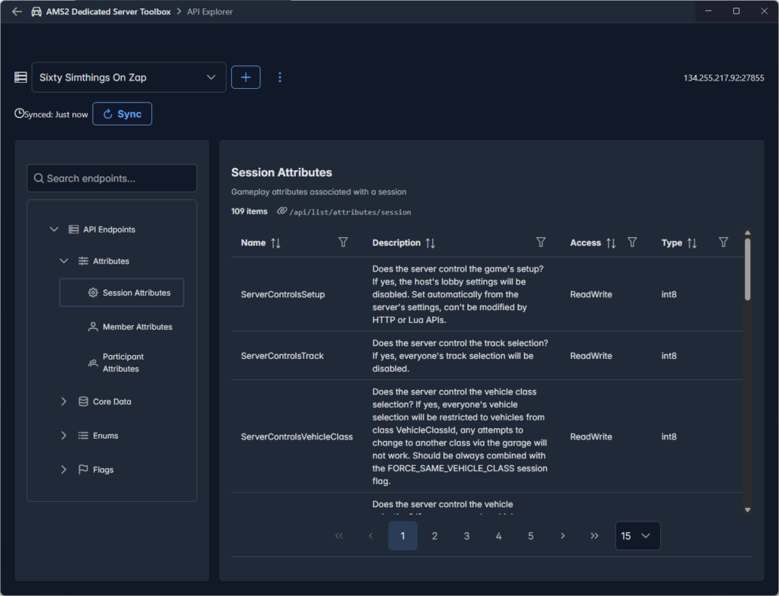Open the Type column filter
Image resolution: width=779 pixels, height=596 pixels.
(x=723, y=243)
